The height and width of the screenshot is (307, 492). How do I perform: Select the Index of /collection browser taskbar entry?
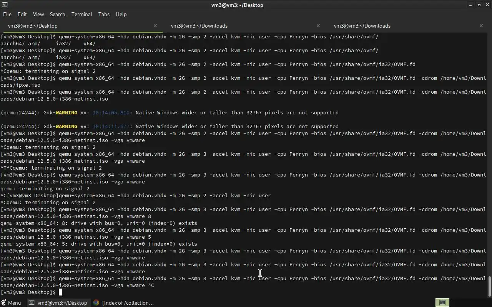pyautogui.click(x=124, y=303)
